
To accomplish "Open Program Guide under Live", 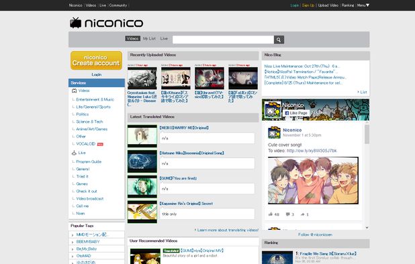I will (x=89, y=161).
